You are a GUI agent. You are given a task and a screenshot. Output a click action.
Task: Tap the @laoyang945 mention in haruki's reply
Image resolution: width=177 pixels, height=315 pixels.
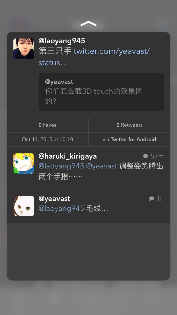[x=61, y=166]
